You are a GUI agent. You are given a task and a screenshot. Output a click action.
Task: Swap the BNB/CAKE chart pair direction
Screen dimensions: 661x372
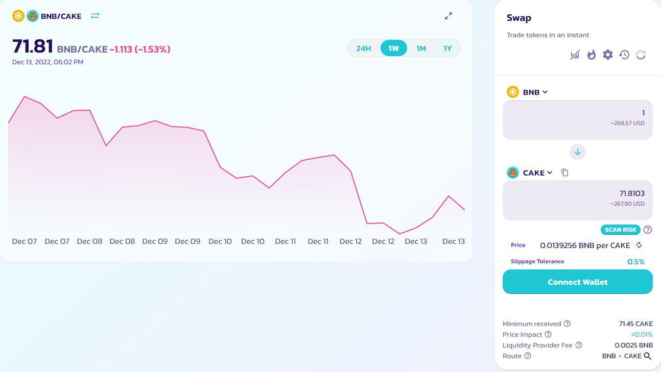click(95, 16)
